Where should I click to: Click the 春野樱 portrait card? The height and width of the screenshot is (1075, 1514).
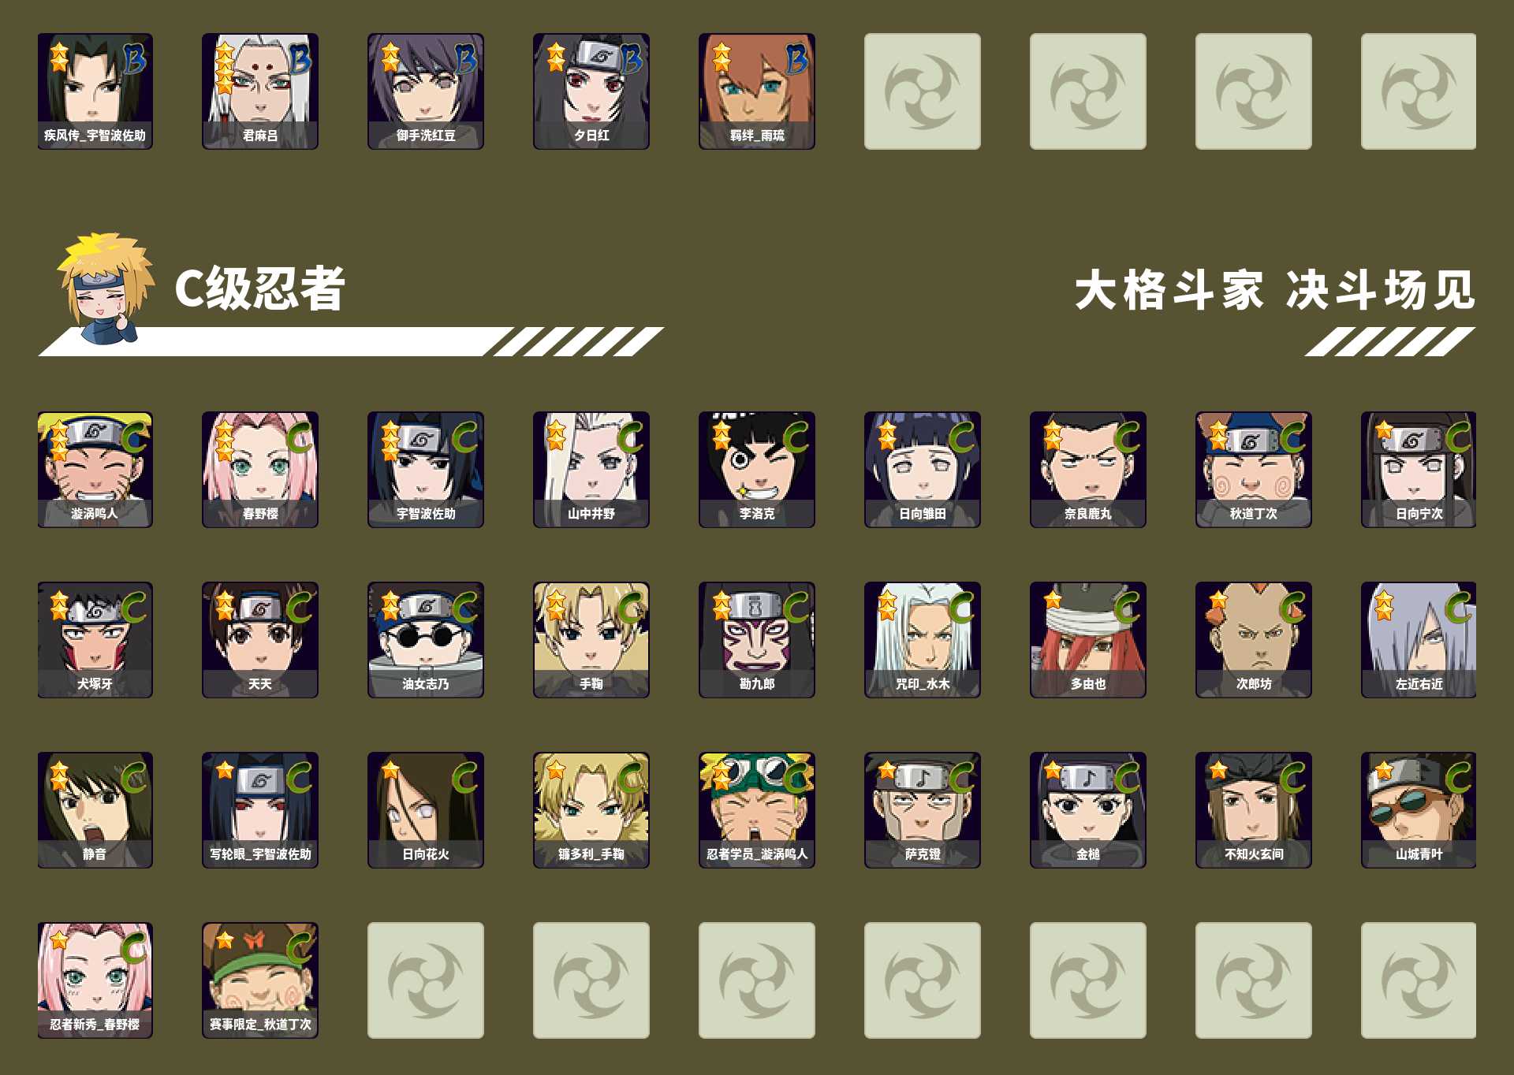coord(260,470)
